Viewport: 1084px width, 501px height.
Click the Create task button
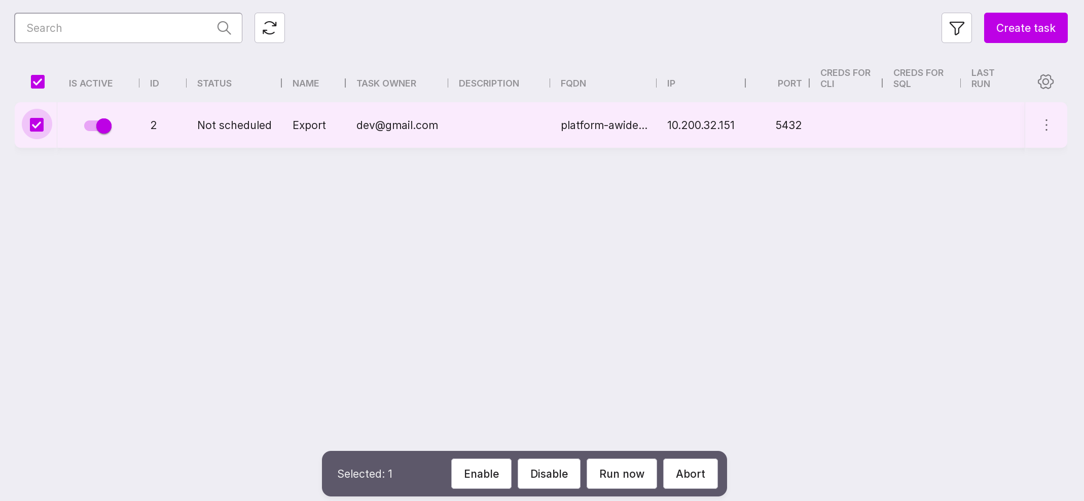click(1025, 28)
